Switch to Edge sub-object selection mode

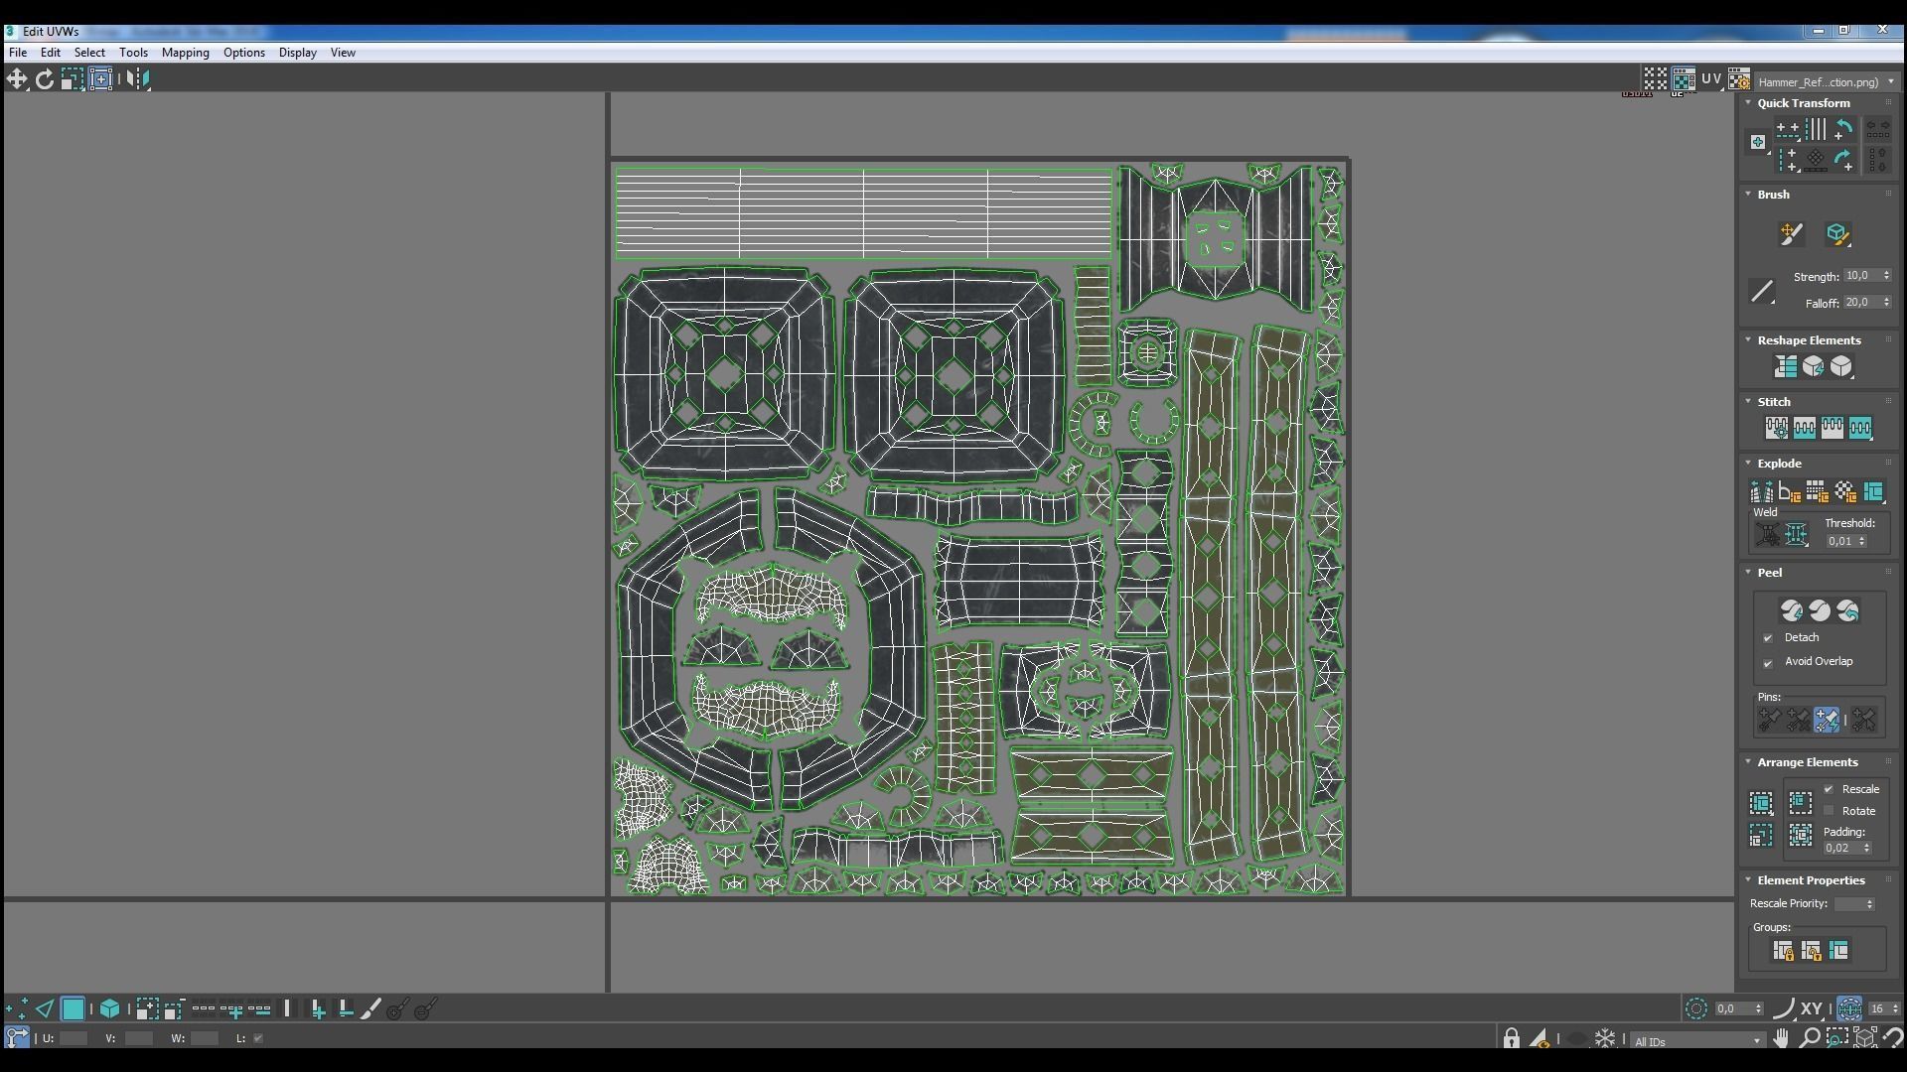click(45, 1009)
